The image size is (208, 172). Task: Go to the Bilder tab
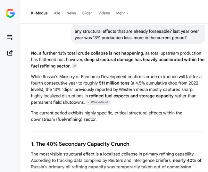tap(87, 13)
